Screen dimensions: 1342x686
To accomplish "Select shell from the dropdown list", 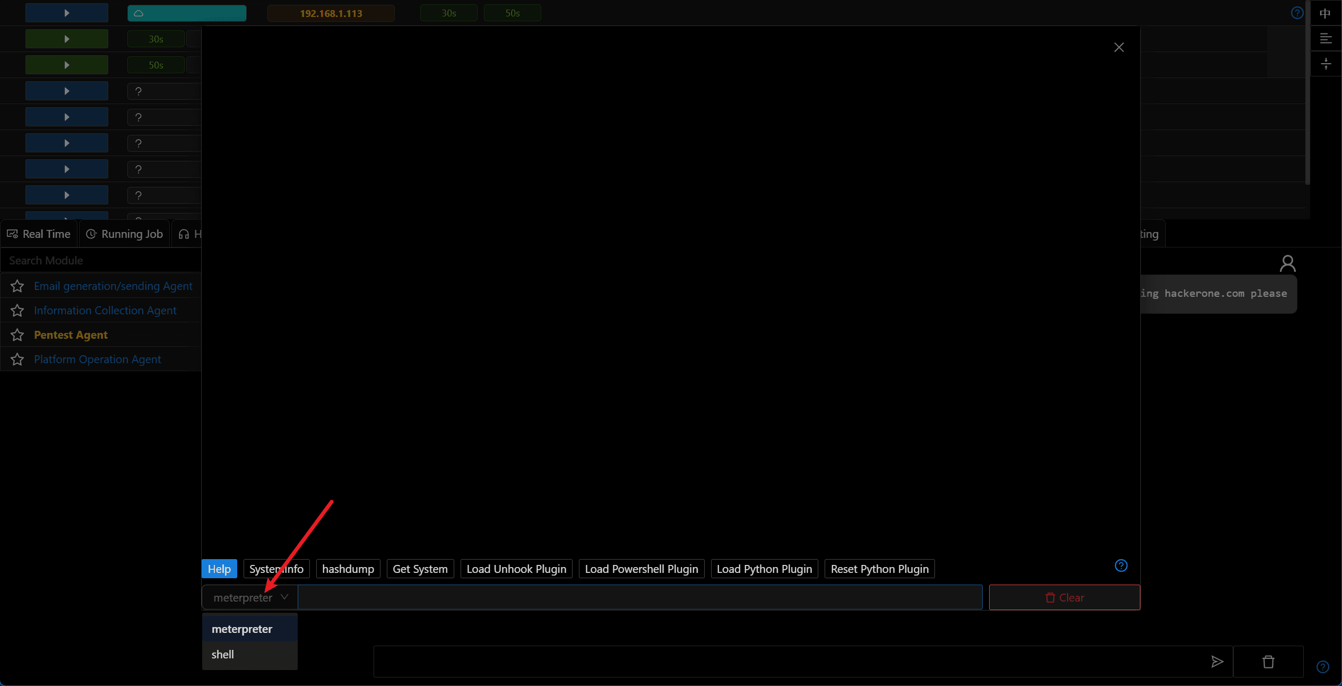I will pyautogui.click(x=249, y=655).
